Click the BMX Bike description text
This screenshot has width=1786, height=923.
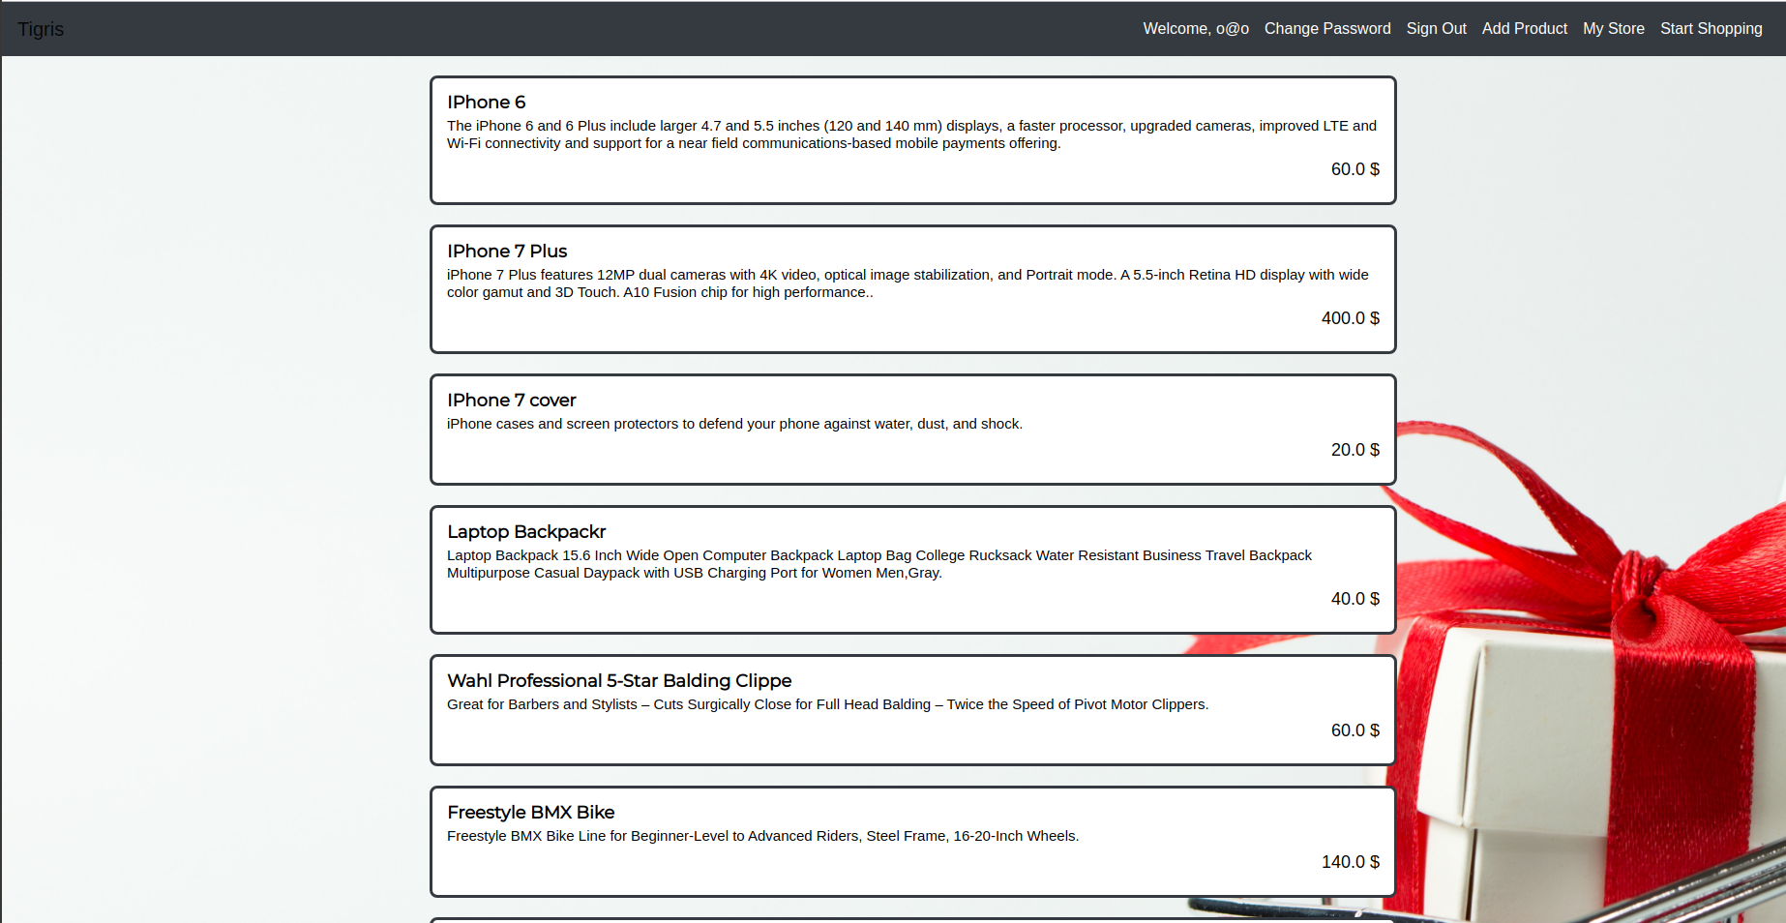(762, 836)
